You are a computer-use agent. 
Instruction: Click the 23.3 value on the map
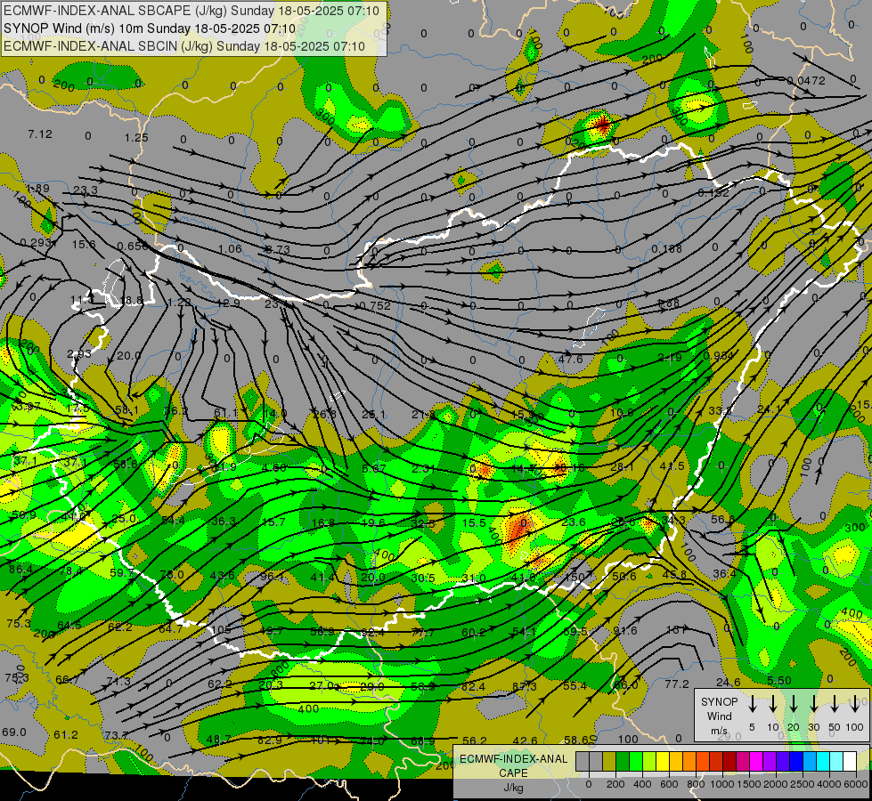tap(86, 190)
